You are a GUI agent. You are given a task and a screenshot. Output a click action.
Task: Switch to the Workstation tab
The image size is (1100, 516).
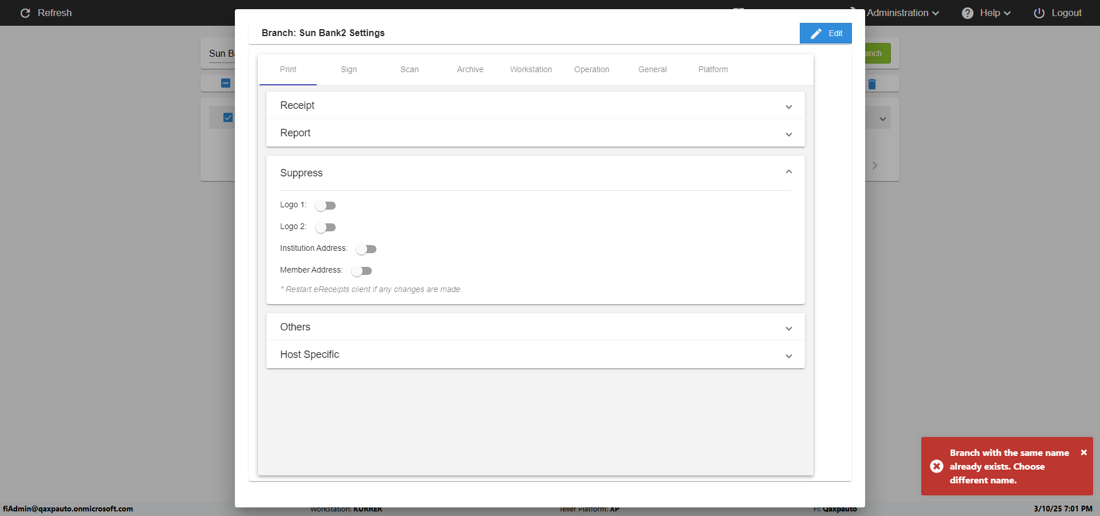pos(531,69)
